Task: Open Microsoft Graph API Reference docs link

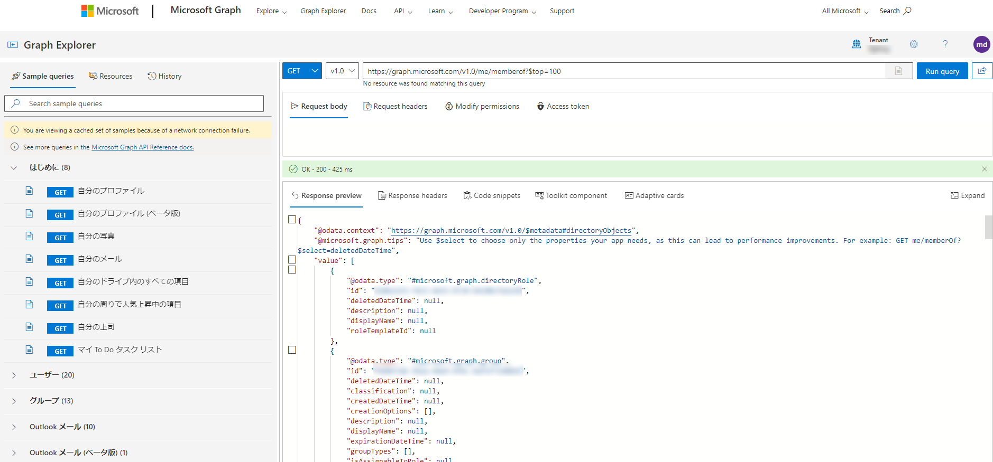Action: tap(143, 147)
